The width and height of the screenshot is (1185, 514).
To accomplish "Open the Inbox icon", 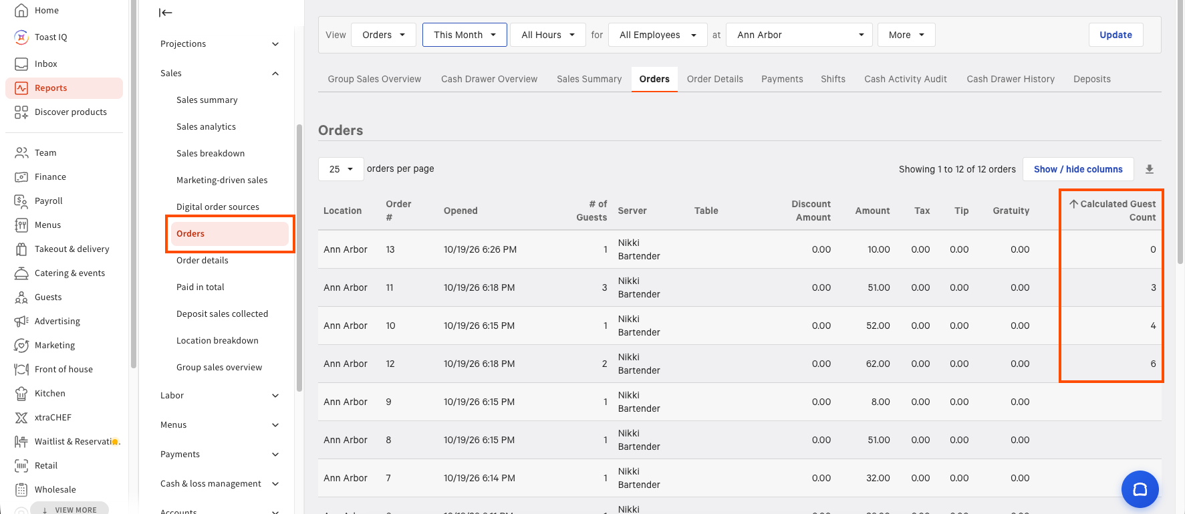I will point(21,63).
